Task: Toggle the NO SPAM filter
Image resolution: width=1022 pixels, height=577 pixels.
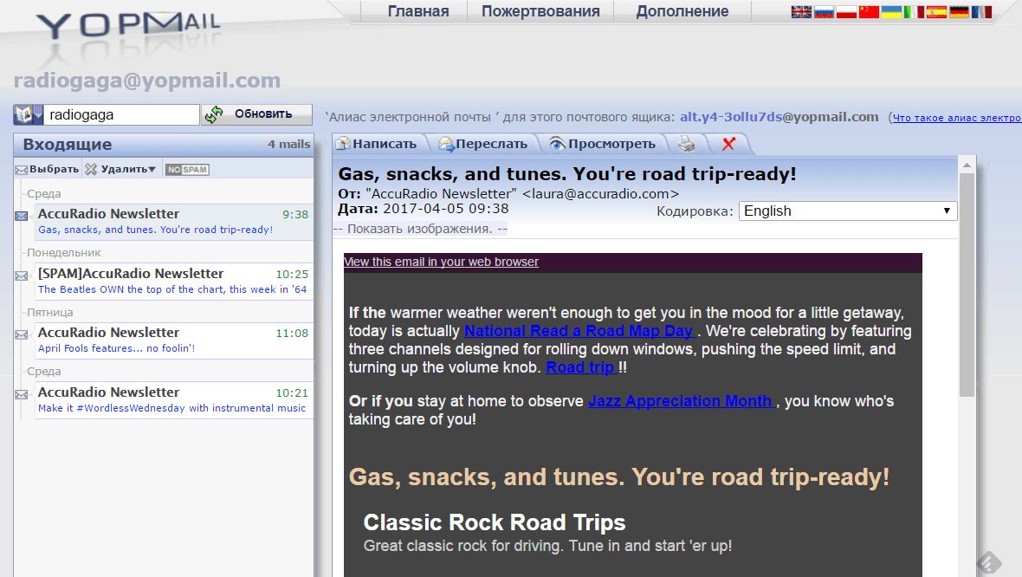Action: (x=187, y=170)
